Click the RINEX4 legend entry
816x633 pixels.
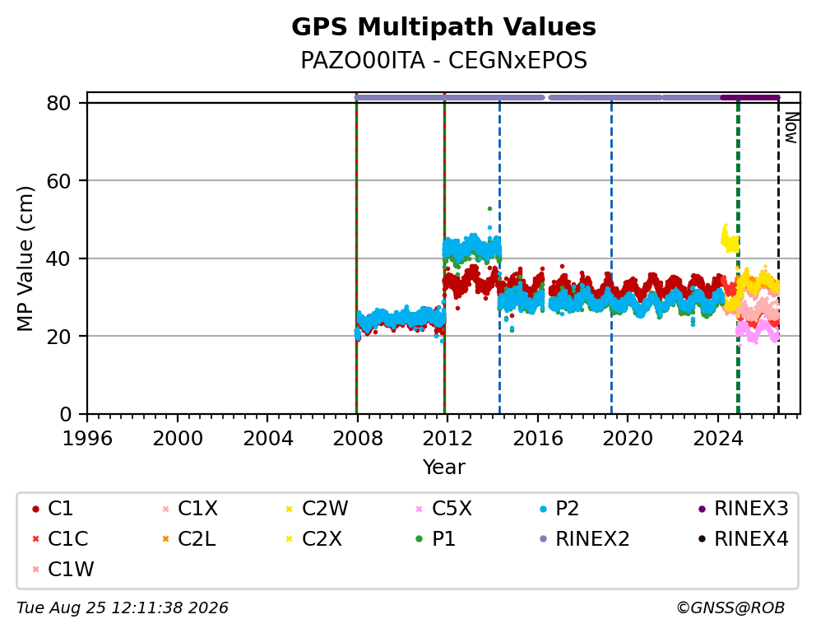pyautogui.click(x=743, y=539)
